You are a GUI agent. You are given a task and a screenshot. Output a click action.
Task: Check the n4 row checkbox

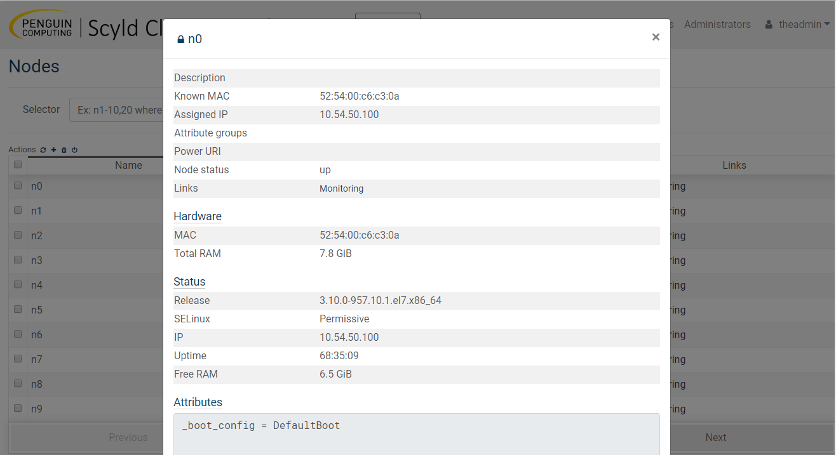[x=18, y=285]
